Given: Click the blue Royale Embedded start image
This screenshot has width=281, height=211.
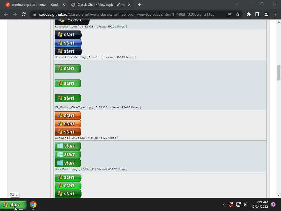Looking at the screenshot, I should [68, 43].
